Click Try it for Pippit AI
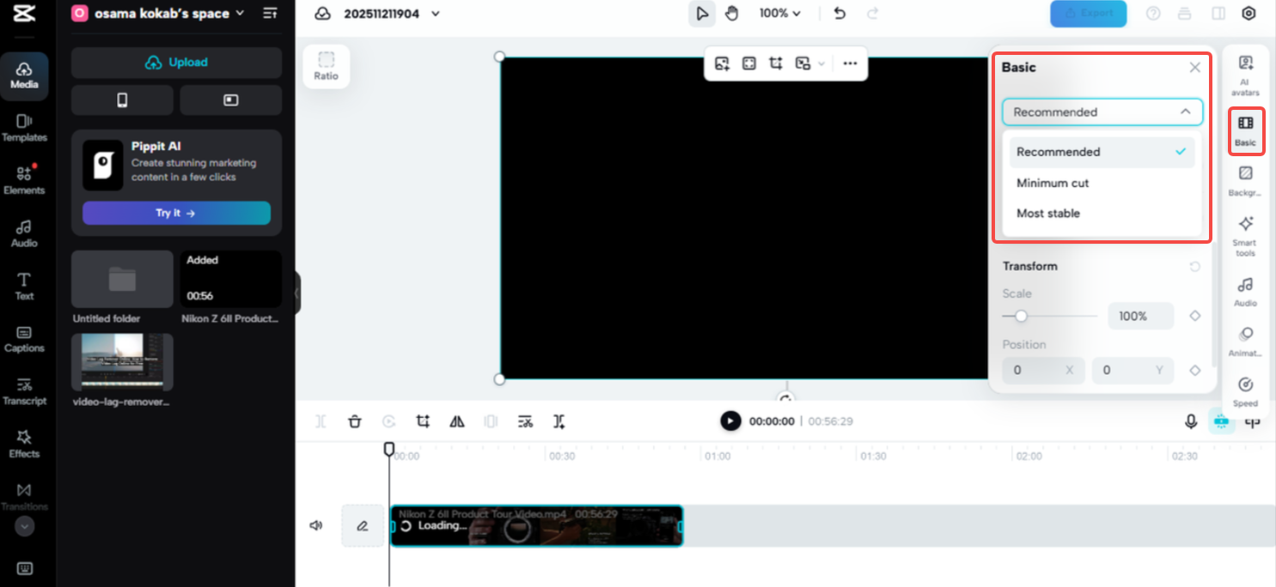The image size is (1276, 587). [176, 212]
